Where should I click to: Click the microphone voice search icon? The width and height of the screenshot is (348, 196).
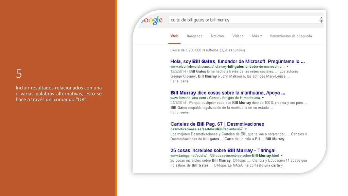[321, 20]
